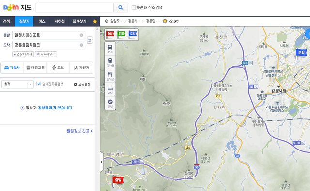Expand the 강원도 region dropdown
Image resolution: width=310 pixels, height=191 pixels.
click(x=116, y=21)
